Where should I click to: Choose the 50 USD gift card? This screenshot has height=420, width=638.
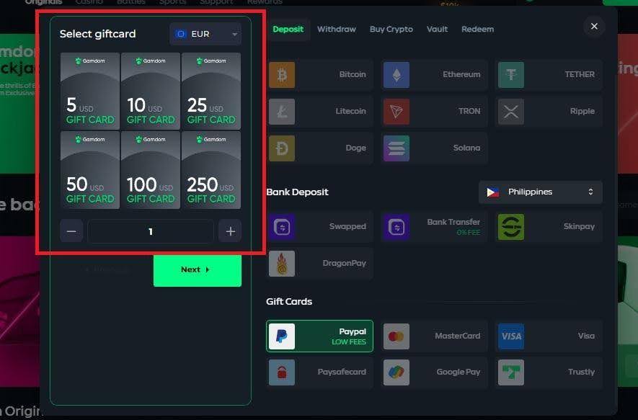90,171
